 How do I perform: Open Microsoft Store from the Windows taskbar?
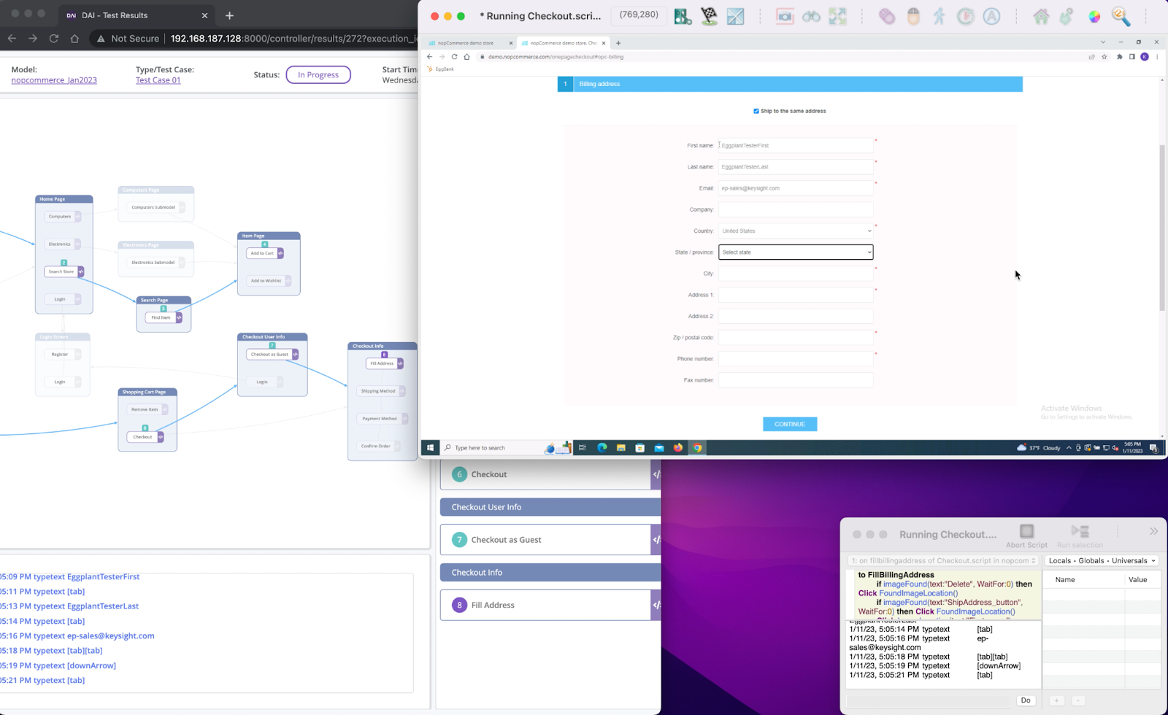pyautogui.click(x=640, y=448)
